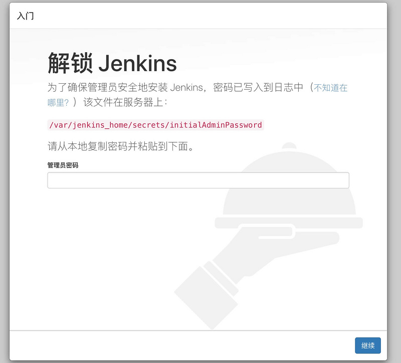Click the 解锁 Jenkins heading
Screen dimensions: 401x363
click(x=112, y=63)
